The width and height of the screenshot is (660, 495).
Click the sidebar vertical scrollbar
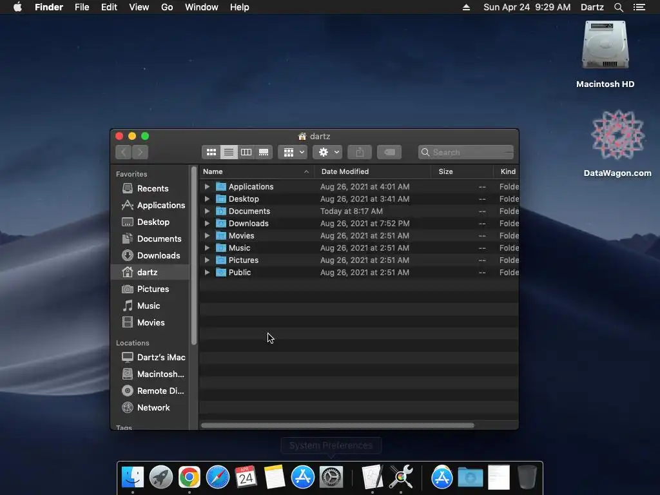194,256
